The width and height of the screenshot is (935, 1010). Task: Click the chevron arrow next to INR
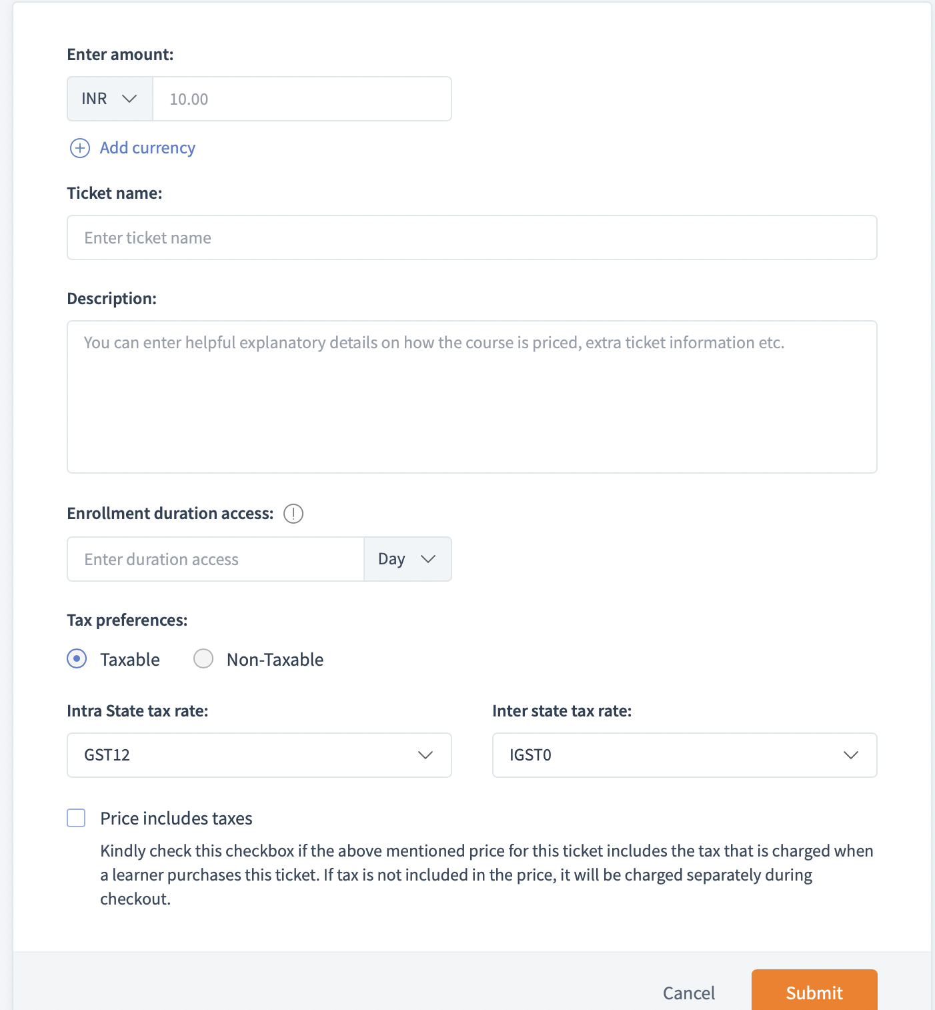click(x=129, y=99)
